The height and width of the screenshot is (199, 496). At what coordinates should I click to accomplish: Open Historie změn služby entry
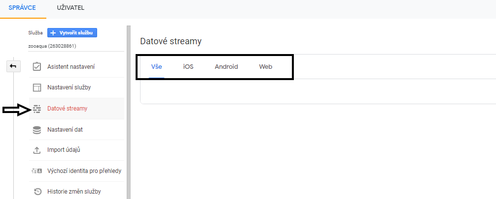76,192
